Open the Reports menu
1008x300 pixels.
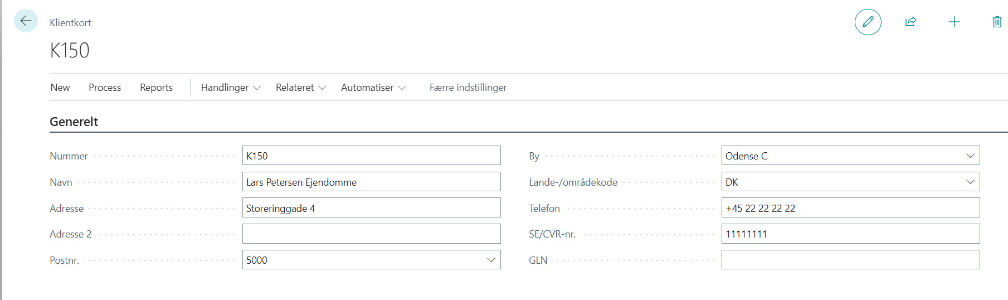(156, 88)
